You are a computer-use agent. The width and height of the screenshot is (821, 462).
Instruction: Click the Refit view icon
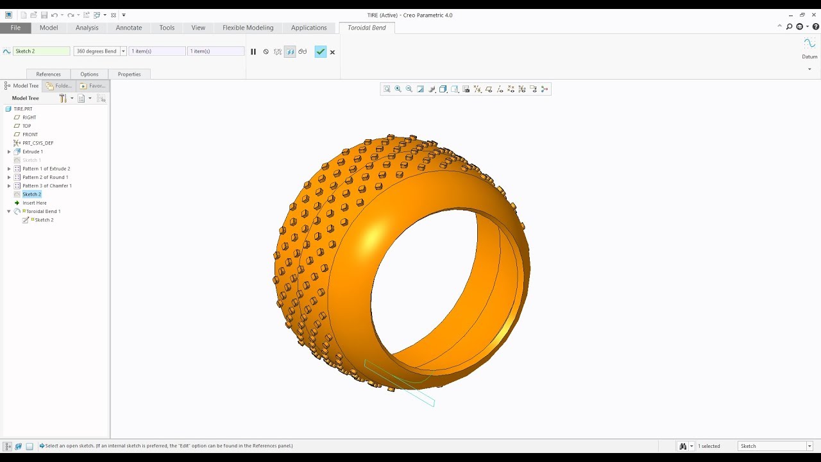(387, 89)
